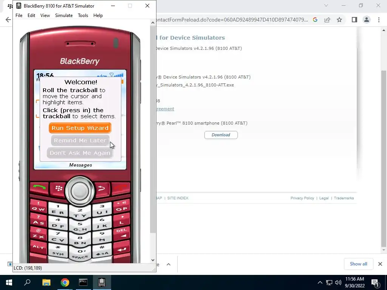Open Legal footer link
This screenshot has height=290, width=387.
click(324, 198)
